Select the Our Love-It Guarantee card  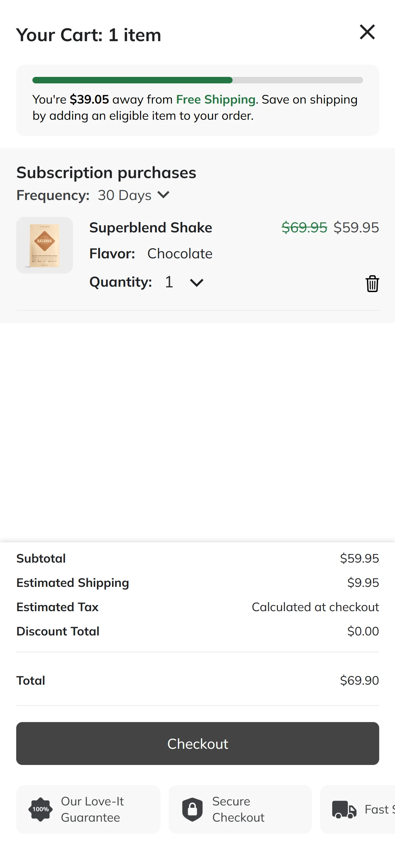[88, 809]
